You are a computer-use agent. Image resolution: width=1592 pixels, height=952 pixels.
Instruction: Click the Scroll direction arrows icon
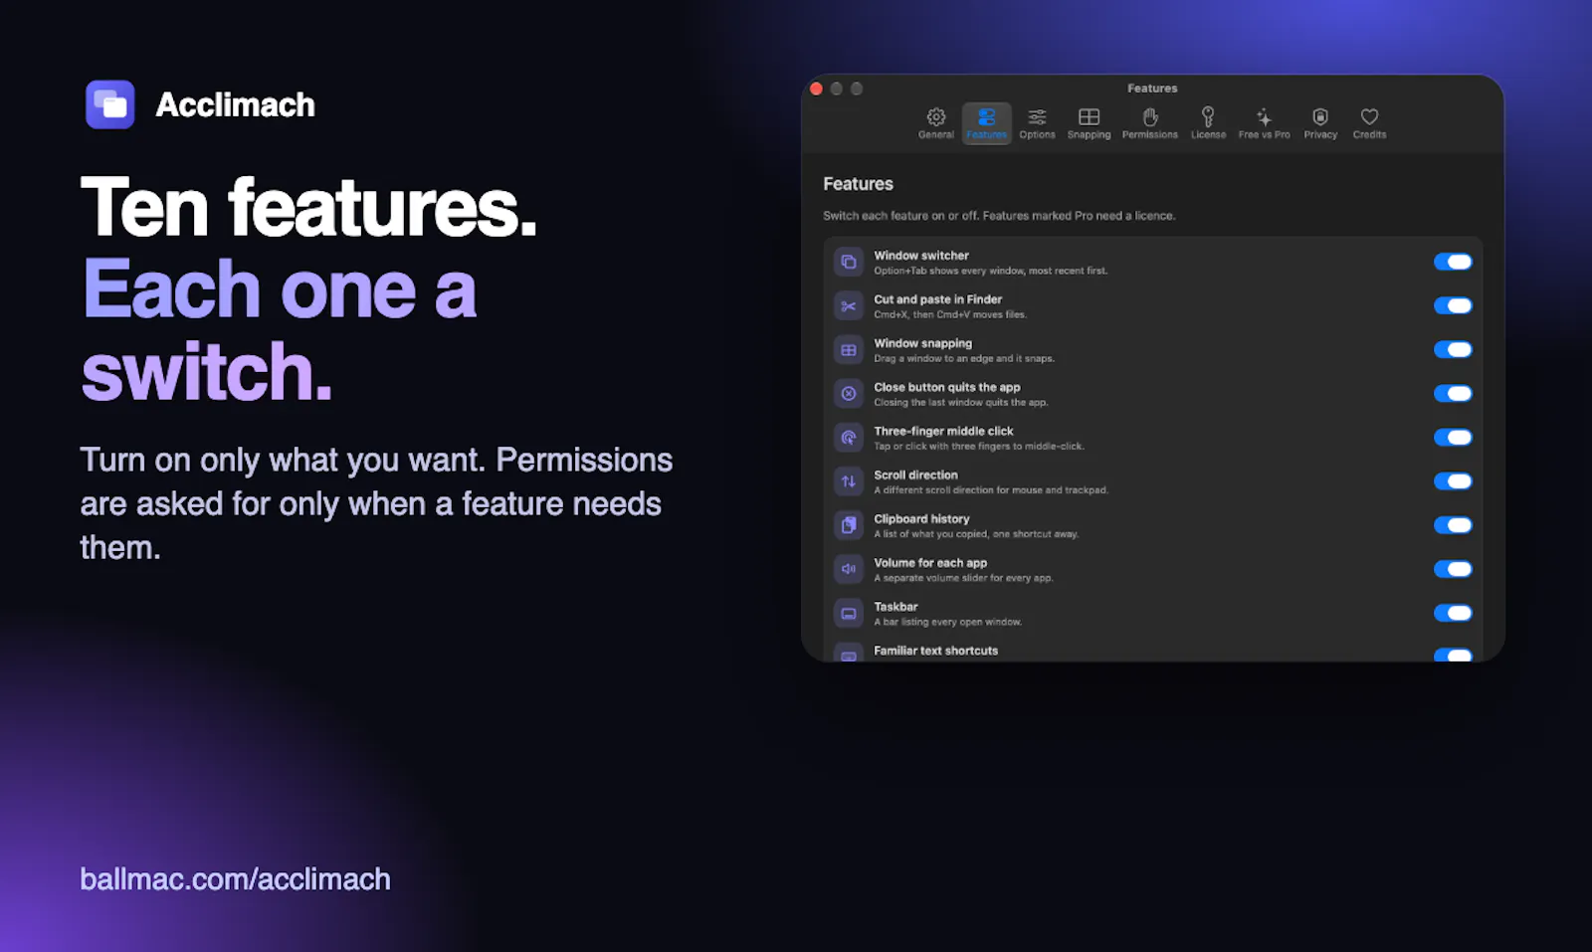click(849, 480)
